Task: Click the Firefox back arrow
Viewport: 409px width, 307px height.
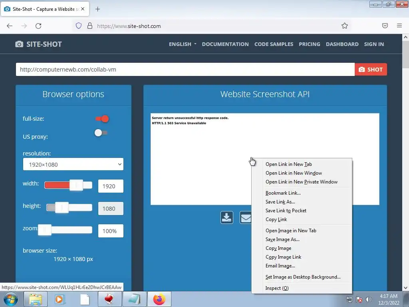Action: pos(10,26)
